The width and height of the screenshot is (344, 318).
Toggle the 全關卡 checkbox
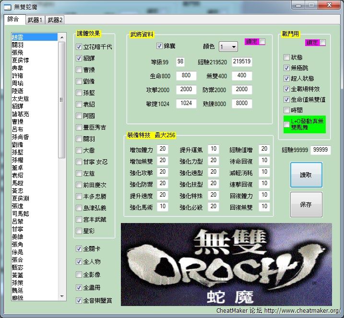[79, 249]
